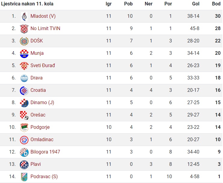Viewport: 223px width, 183px height.
Task: Click the Croatia club crest
Action: pos(24,90)
